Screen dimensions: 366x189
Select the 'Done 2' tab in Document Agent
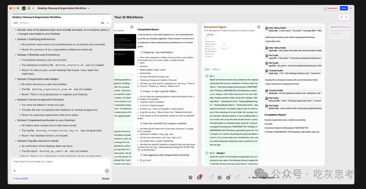pyautogui.click(x=216, y=69)
